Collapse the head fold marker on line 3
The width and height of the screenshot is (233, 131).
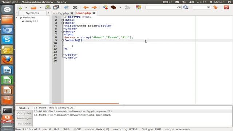tap(63, 23)
